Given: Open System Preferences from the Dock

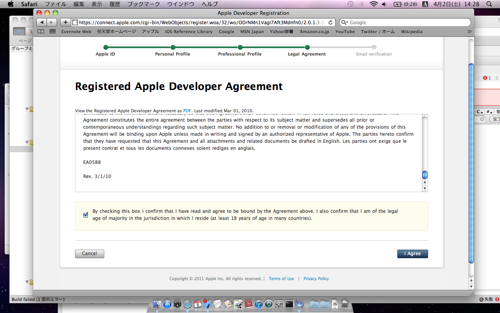Looking at the screenshot, I should (279, 304).
